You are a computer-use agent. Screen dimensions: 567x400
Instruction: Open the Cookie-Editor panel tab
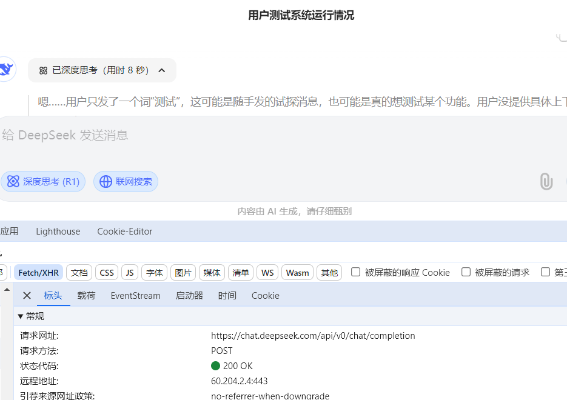pyautogui.click(x=125, y=232)
